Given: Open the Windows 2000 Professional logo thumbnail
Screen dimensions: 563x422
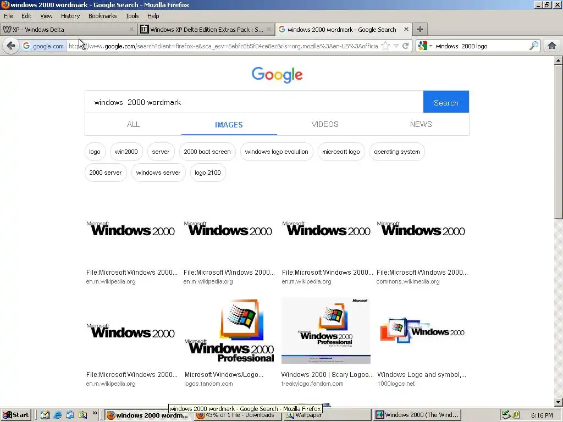Looking at the screenshot, I should coord(229,330).
